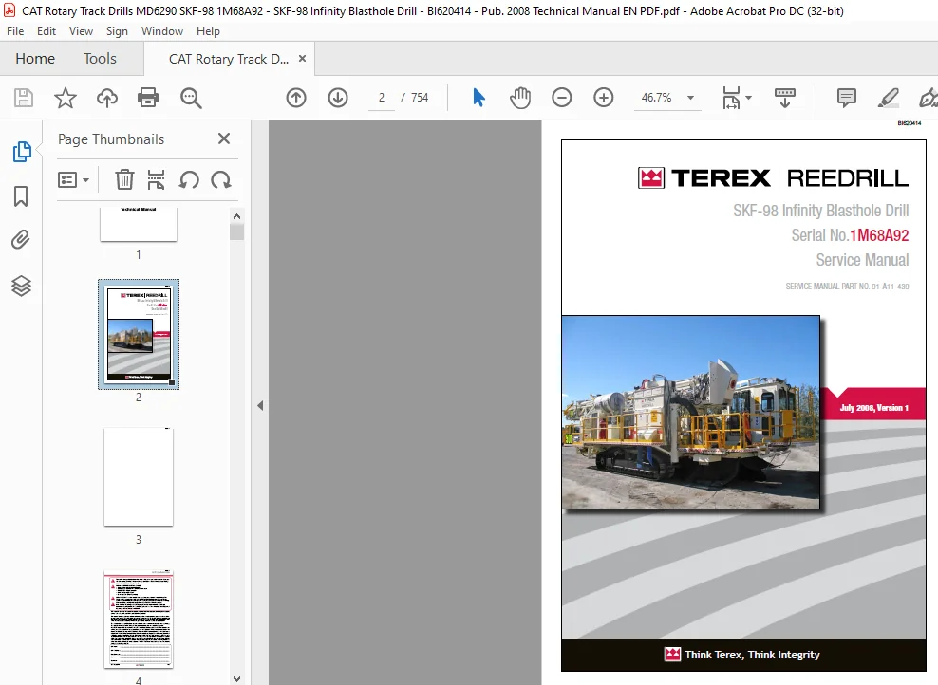Image resolution: width=938 pixels, height=685 pixels.
Task: Open zoom level 46.7% dropdown
Action: [x=690, y=98]
